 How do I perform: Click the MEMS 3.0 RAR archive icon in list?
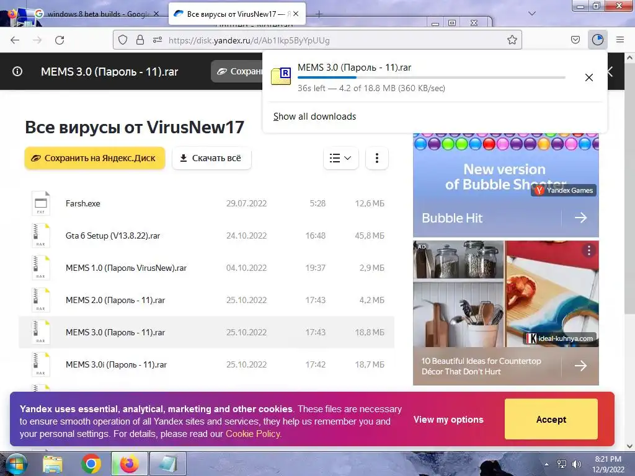(x=41, y=332)
